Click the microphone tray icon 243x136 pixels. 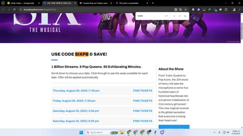(219, 132)
